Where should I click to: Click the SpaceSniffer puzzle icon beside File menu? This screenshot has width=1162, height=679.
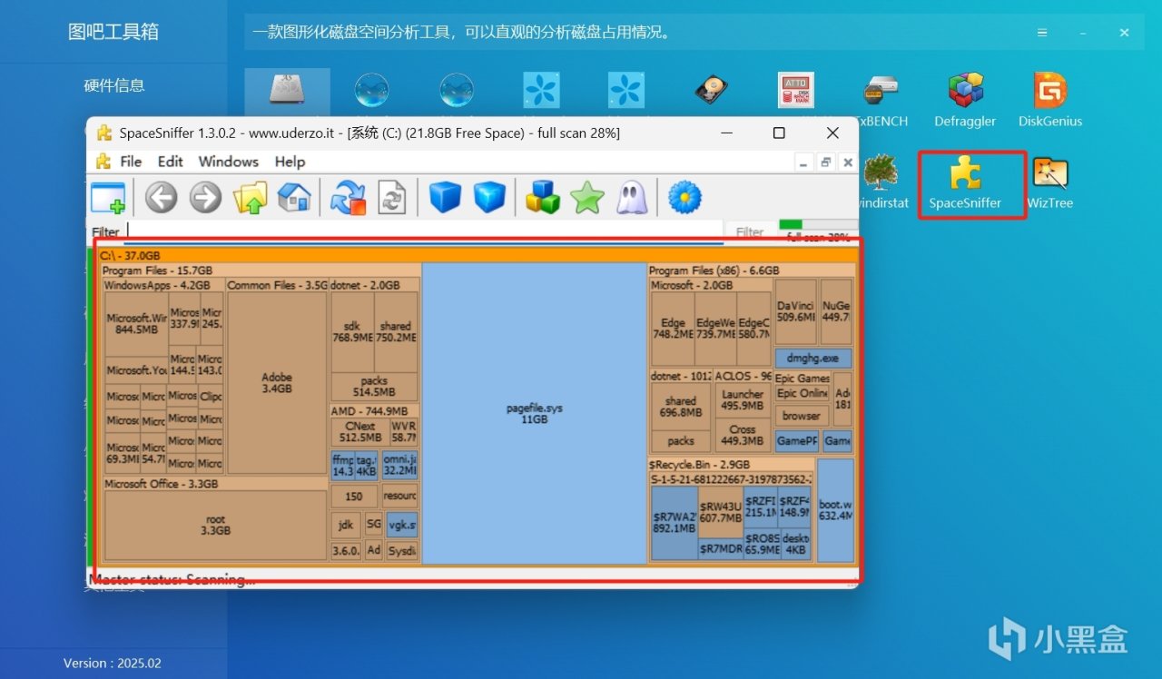pyautogui.click(x=103, y=162)
